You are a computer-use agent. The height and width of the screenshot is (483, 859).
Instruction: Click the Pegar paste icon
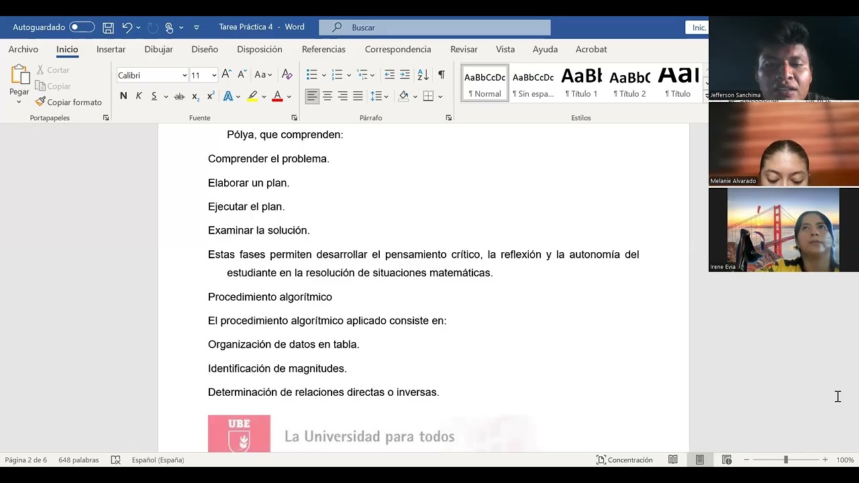[19, 75]
